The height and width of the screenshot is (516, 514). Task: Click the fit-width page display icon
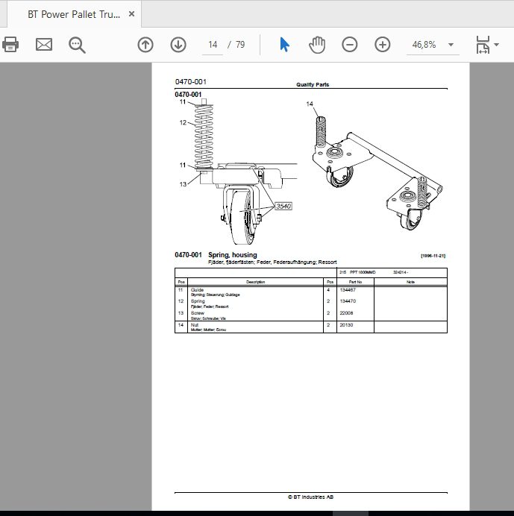[483, 45]
